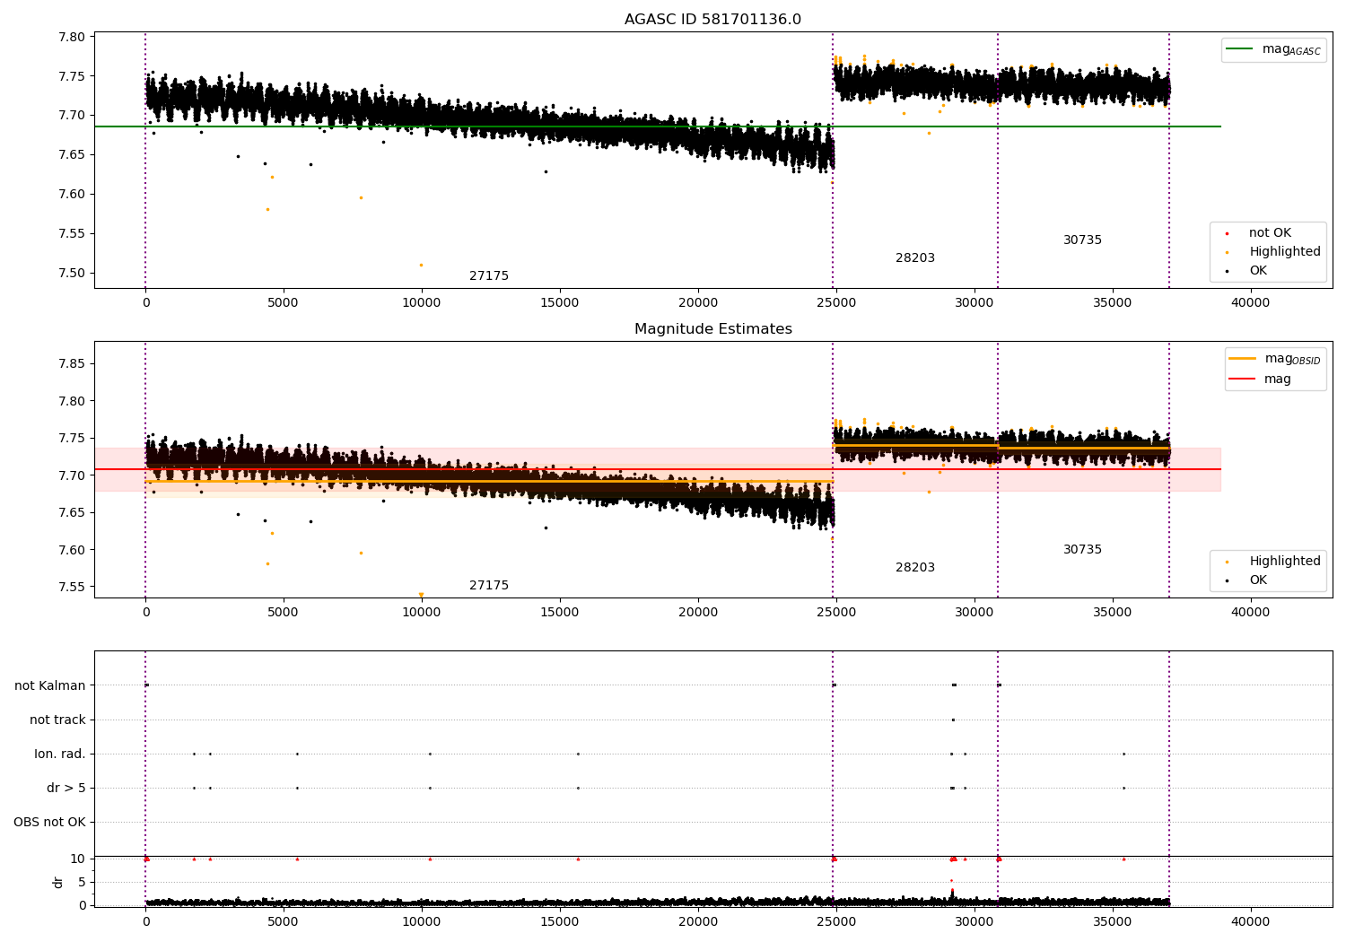Click the 7.50 y-axis tick in top plot
This screenshot has height=942, width=1346.
(x=72, y=273)
